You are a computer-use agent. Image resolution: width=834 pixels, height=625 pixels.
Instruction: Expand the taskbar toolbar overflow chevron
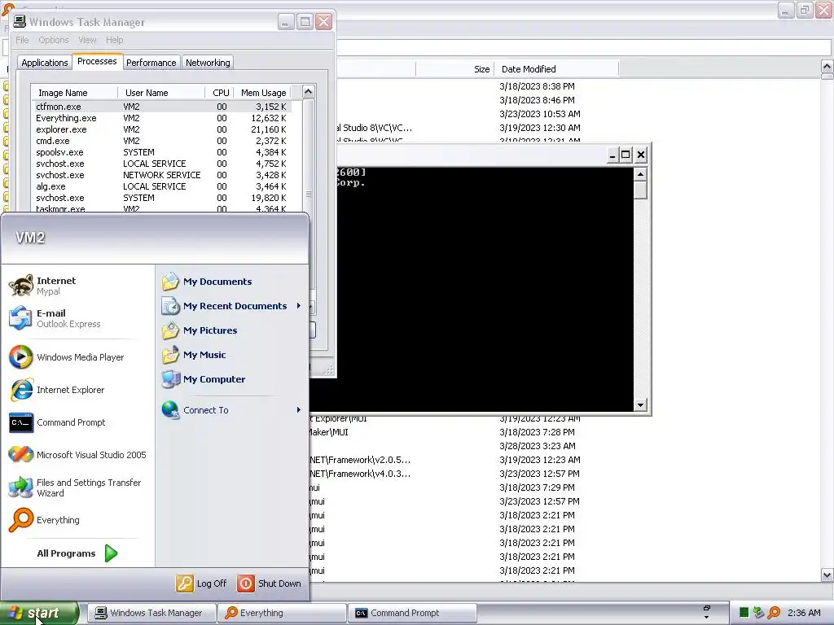tap(706, 617)
